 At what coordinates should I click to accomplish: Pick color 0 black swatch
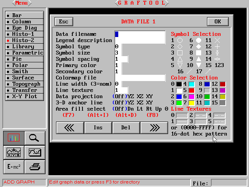(x=179, y=84)
